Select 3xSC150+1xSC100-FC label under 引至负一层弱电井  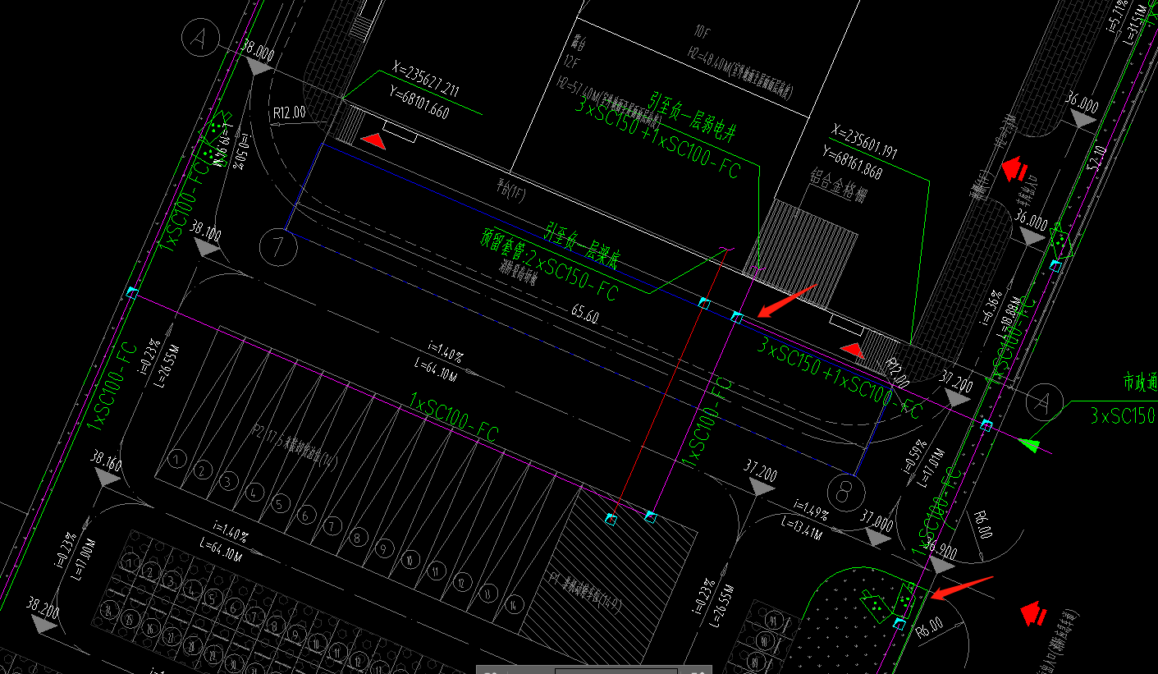(657, 140)
